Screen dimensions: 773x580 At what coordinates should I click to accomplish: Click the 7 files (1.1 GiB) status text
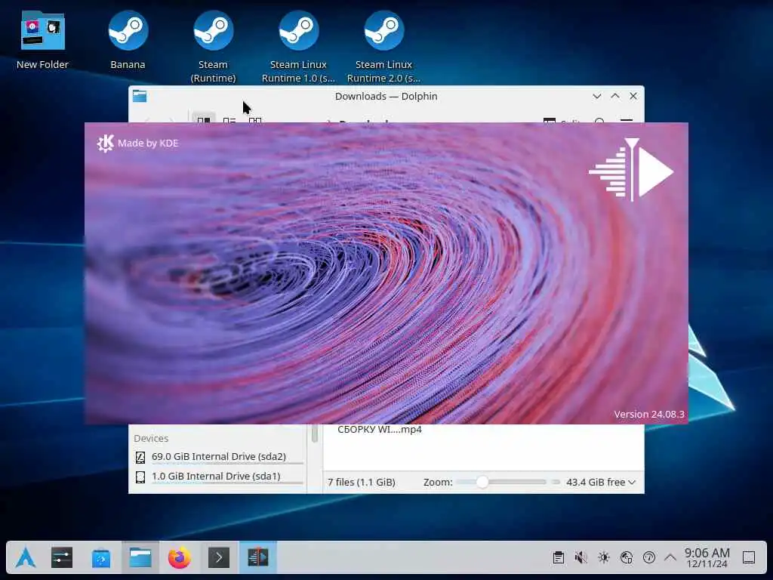pos(362,483)
